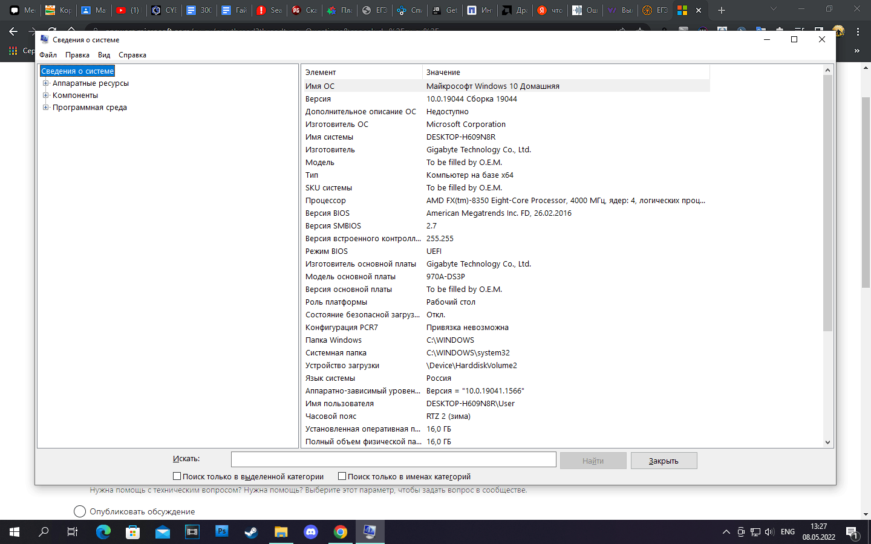Click the 'Закрыть' button
This screenshot has height=544, width=871.
664,461
